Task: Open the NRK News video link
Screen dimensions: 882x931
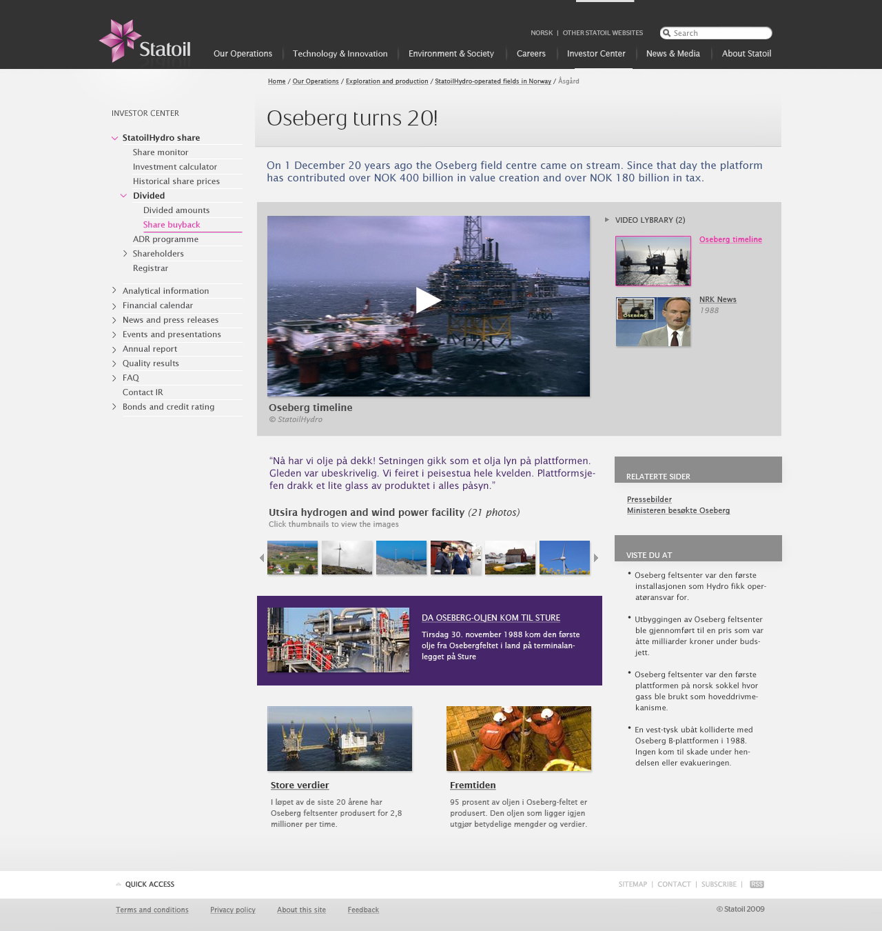Action: [x=718, y=299]
